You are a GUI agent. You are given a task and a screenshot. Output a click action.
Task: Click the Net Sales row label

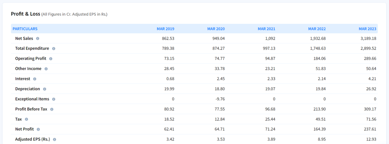tap(24, 38)
